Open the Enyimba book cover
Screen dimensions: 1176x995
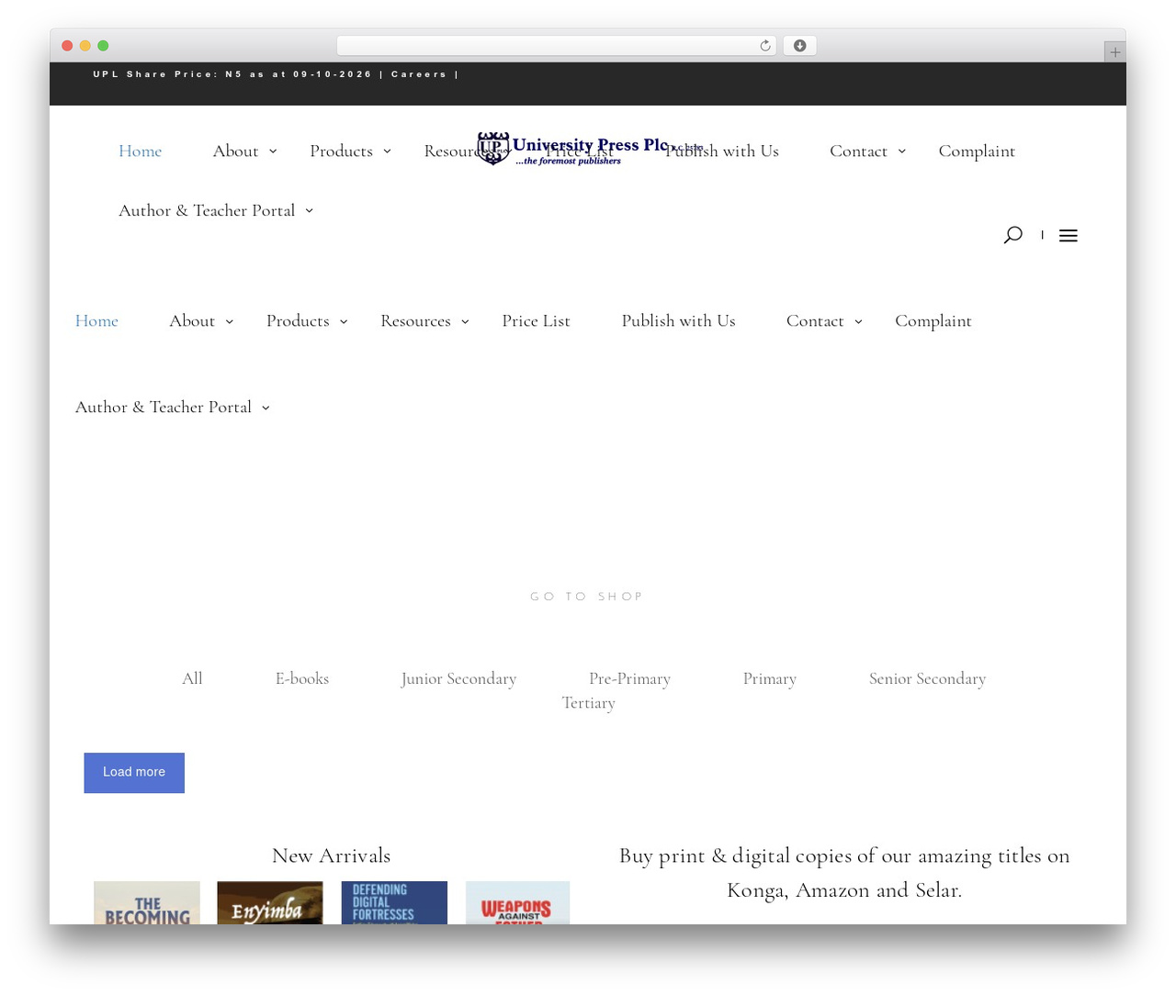[x=270, y=903]
